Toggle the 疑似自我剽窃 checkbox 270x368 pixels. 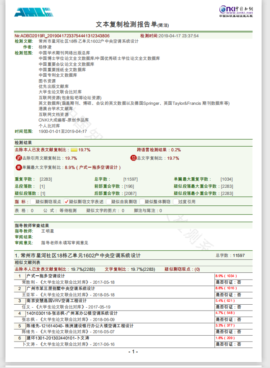109,202
